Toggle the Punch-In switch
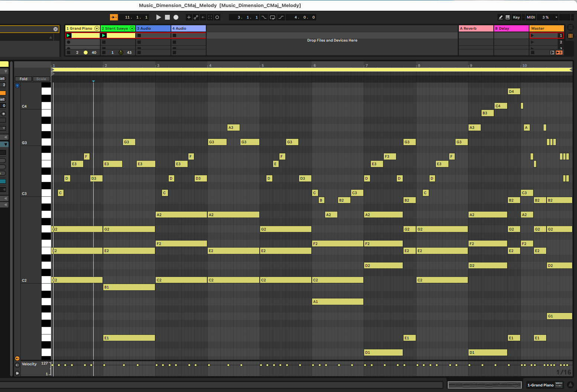577x392 pixels. click(x=264, y=17)
